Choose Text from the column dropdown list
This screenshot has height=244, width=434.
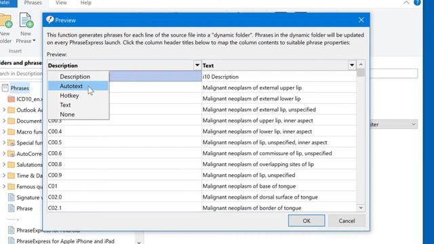tap(78, 105)
